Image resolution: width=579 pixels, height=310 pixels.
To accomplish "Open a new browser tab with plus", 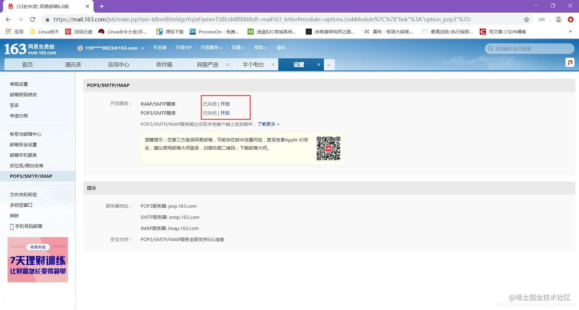I will coord(101,6).
